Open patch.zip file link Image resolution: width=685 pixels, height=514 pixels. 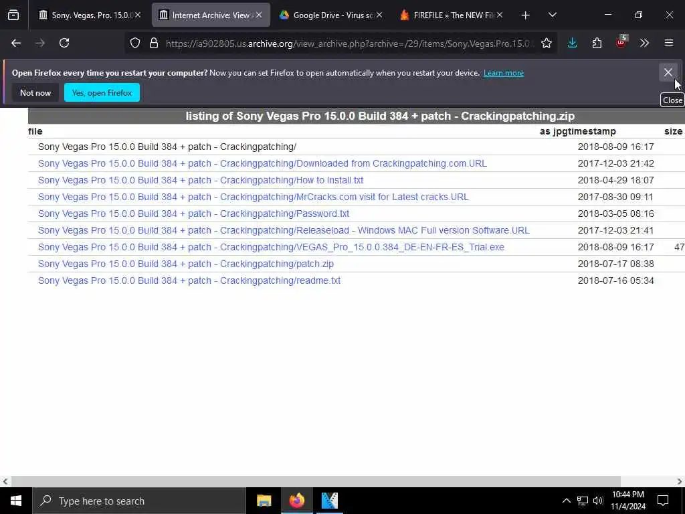186,264
